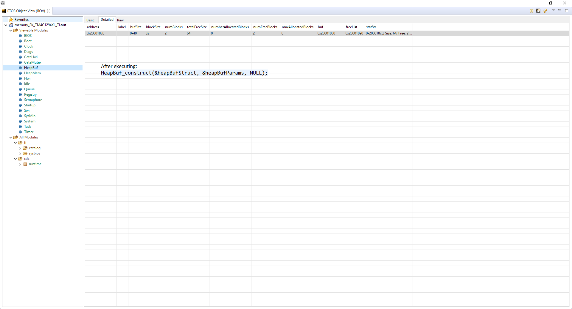Click the numFreeBlocks column header
This screenshot has height=309, width=572.
(x=265, y=27)
